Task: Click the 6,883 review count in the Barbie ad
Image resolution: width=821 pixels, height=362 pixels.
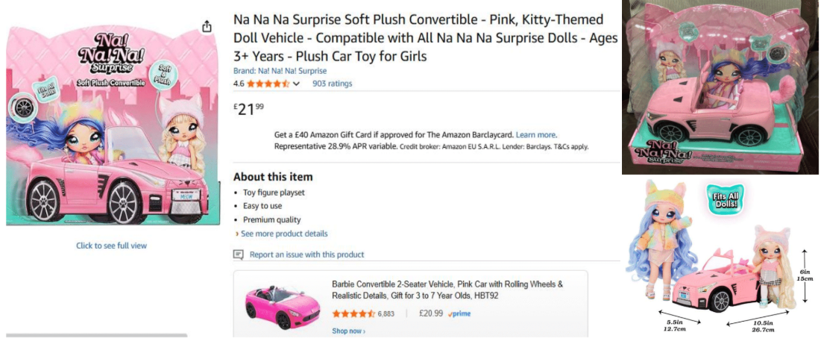Action: click(386, 313)
